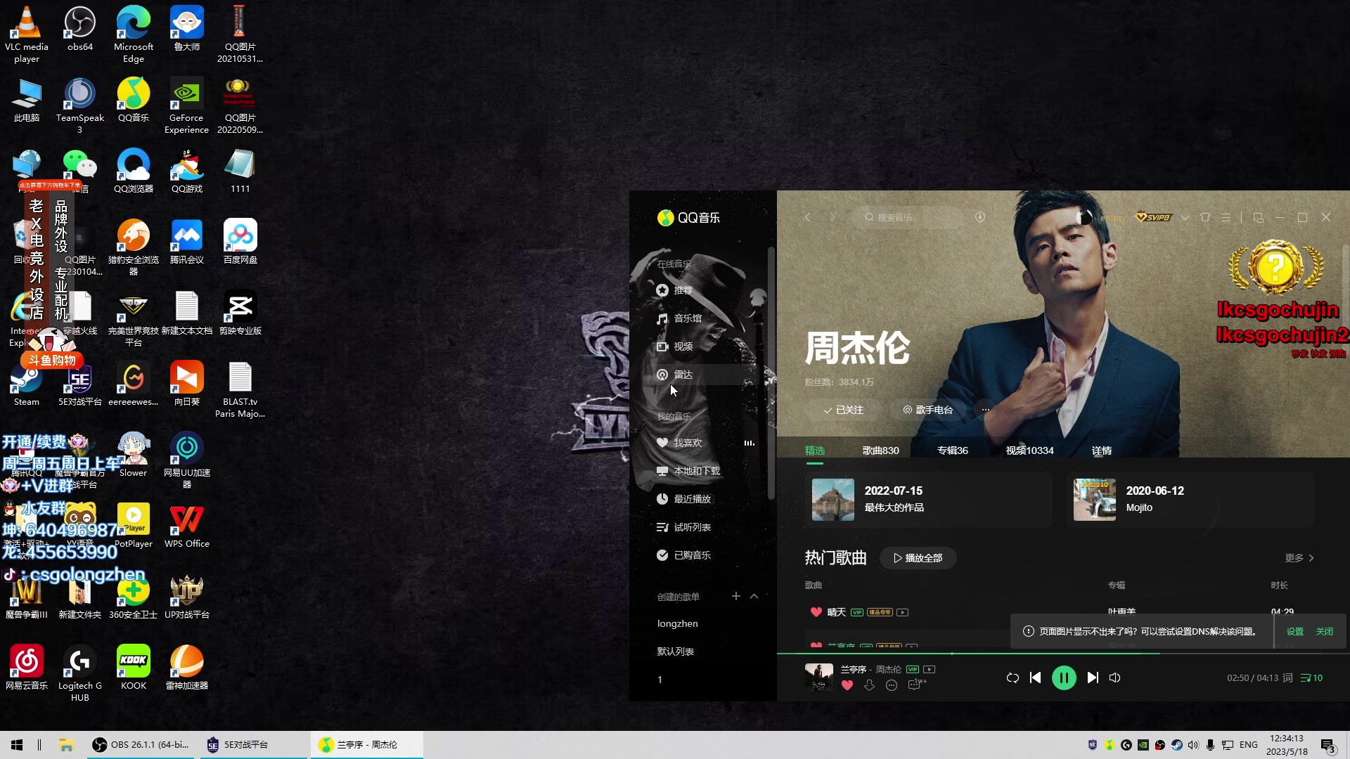Open 5E对战平台 taskbar button

pos(255,745)
